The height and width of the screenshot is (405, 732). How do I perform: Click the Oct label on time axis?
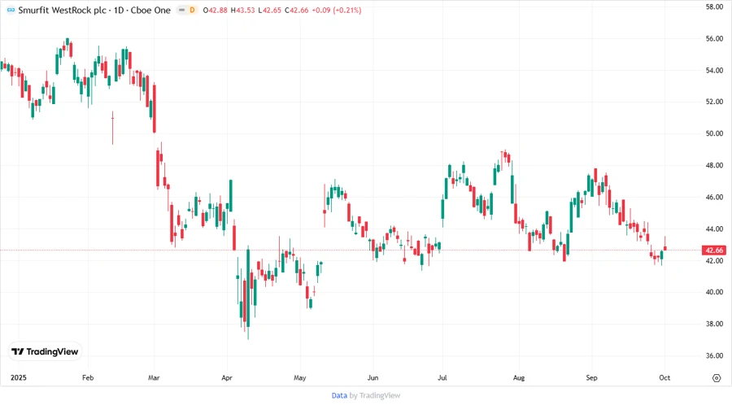tap(664, 378)
